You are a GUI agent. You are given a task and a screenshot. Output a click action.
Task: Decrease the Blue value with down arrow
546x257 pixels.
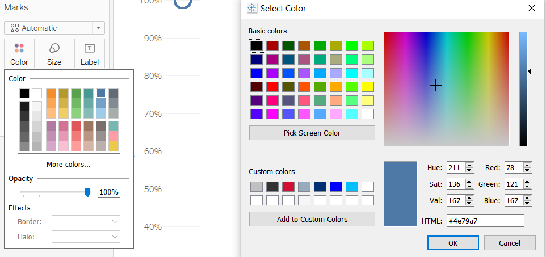(x=527, y=203)
